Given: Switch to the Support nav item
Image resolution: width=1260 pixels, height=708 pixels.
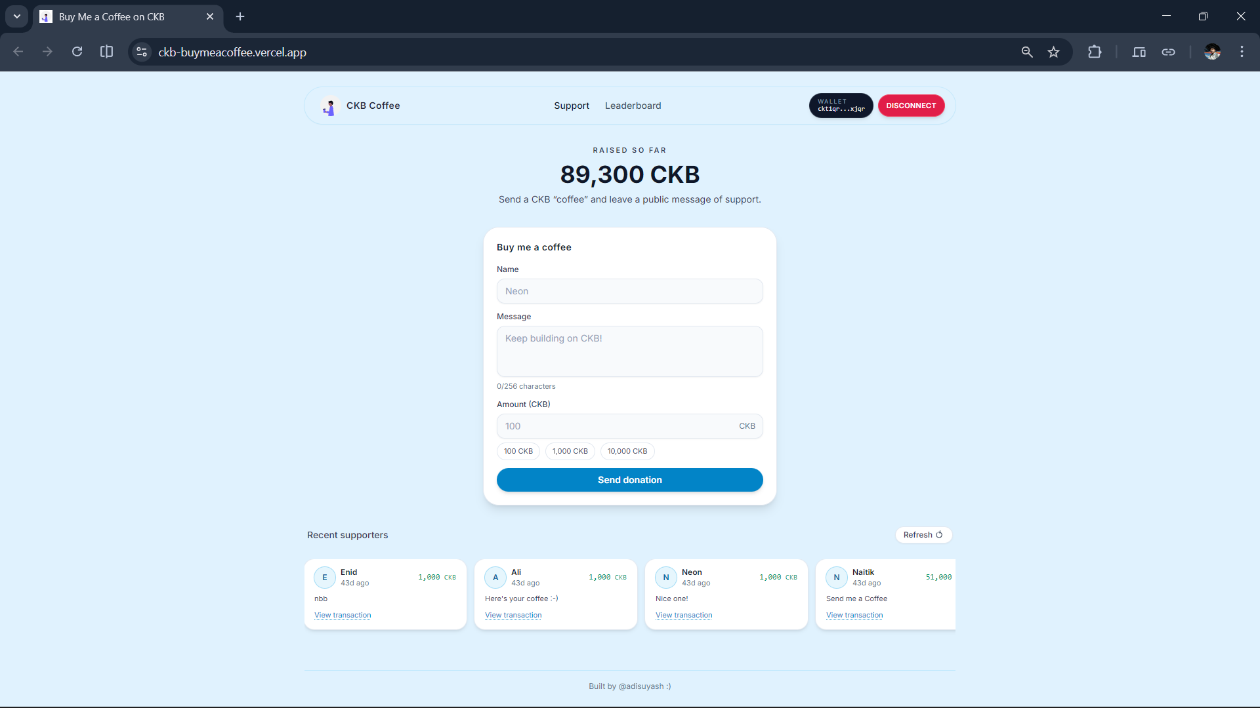Looking at the screenshot, I should 571,106.
